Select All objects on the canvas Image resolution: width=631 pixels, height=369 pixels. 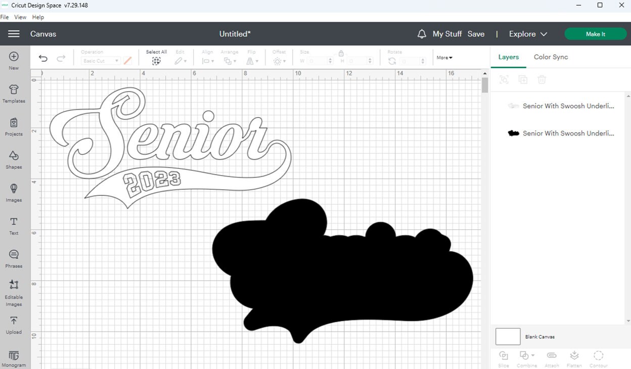156,60
